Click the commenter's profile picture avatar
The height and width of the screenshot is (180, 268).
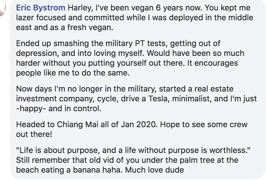2,8
